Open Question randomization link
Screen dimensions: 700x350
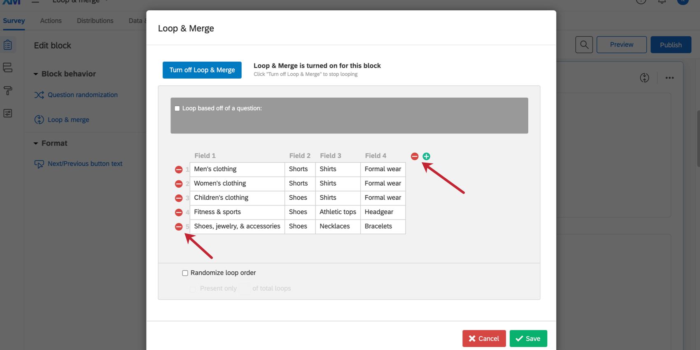[82, 95]
